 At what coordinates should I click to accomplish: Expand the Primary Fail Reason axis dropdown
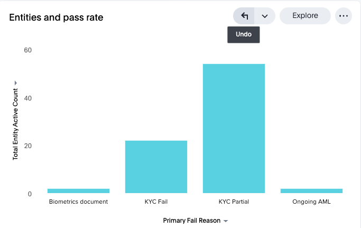(226, 221)
